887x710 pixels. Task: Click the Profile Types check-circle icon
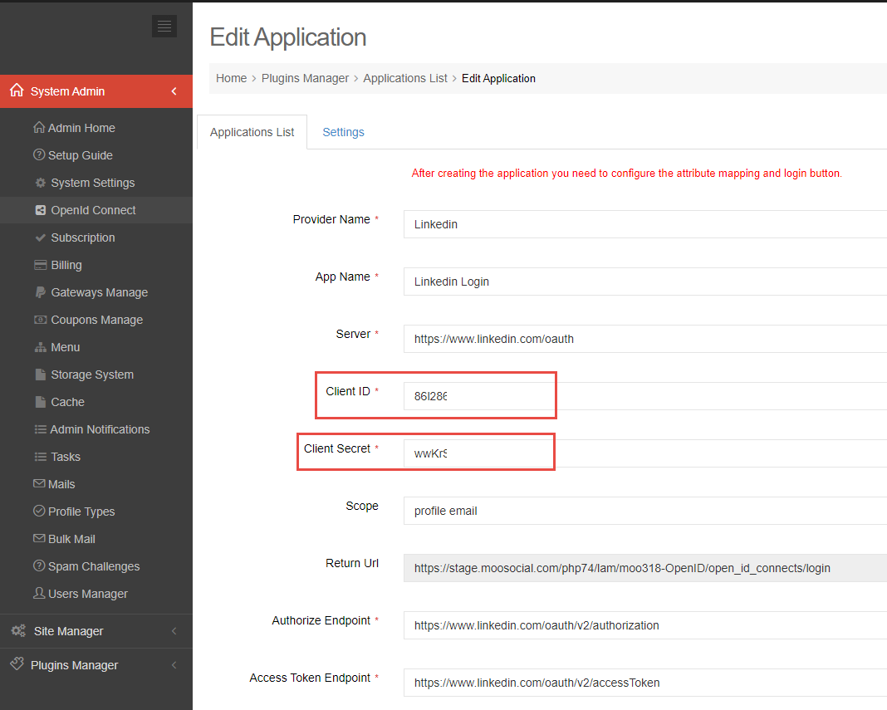pyautogui.click(x=39, y=511)
